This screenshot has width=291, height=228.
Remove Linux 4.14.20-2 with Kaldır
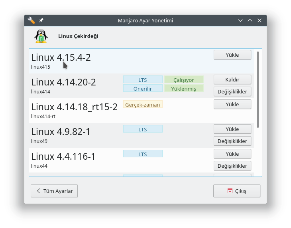(x=232, y=79)
